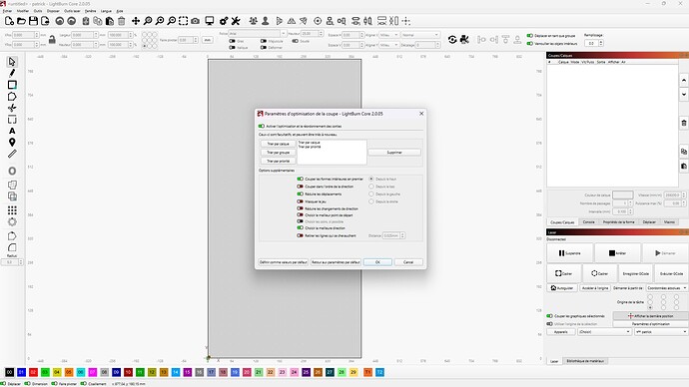Open the Modifier menu
The width and height of the screenshot is (689, 387).
click(22, 11)
